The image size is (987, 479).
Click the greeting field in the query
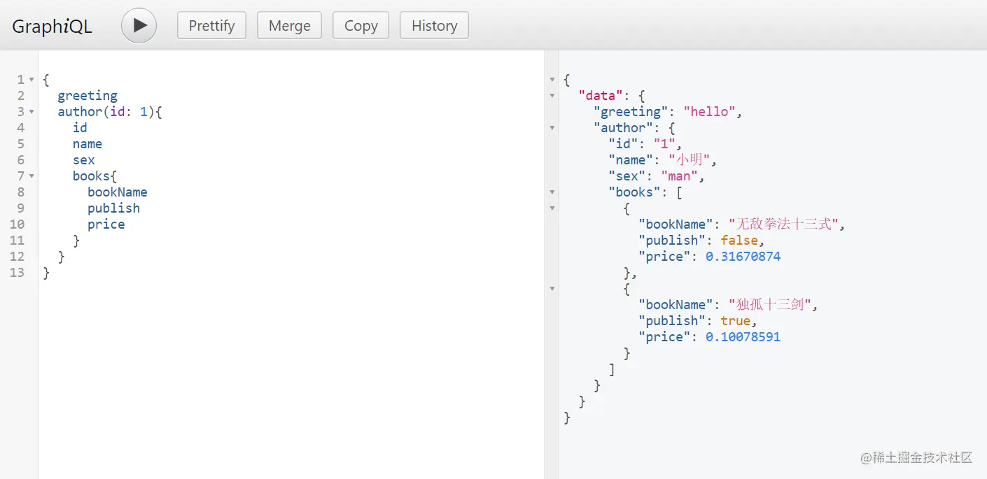click(87, 96)
